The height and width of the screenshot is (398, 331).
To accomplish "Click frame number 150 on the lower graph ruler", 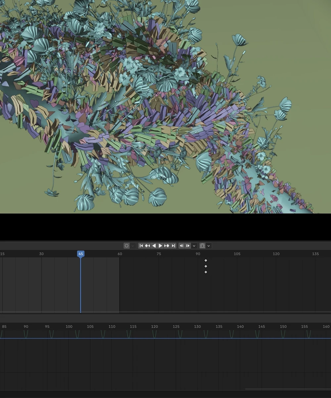I will coord(283,327).
